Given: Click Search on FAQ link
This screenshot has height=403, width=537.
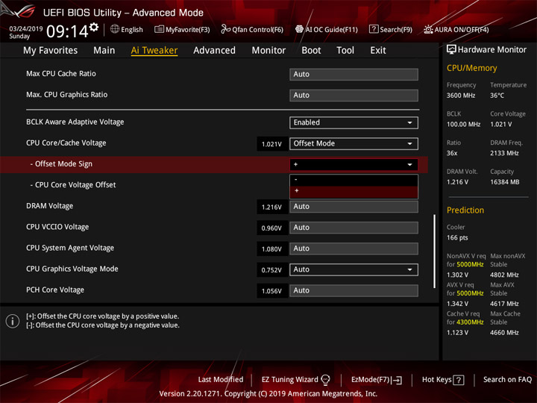Looking at the screenshot, I should point(507,380).
